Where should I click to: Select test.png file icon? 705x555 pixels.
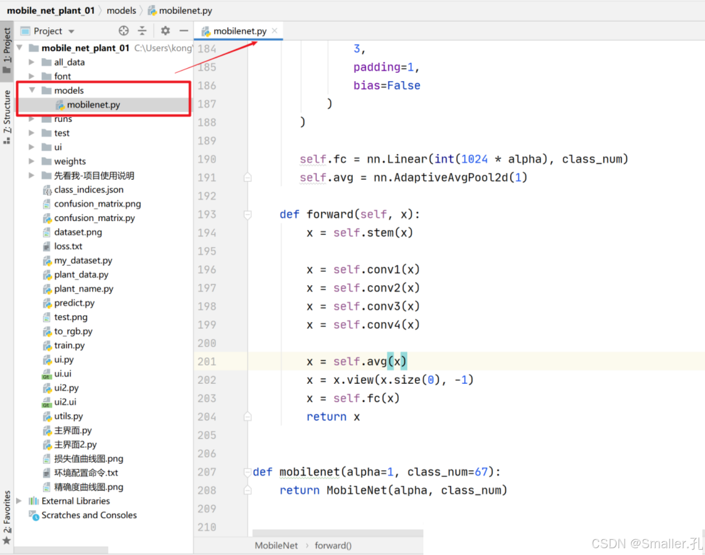(x=47, y=317)
